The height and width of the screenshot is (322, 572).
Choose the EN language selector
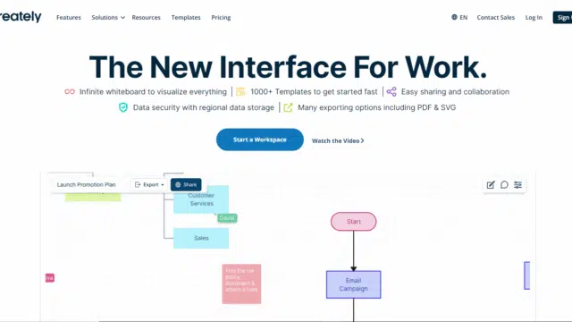point(459,17)
